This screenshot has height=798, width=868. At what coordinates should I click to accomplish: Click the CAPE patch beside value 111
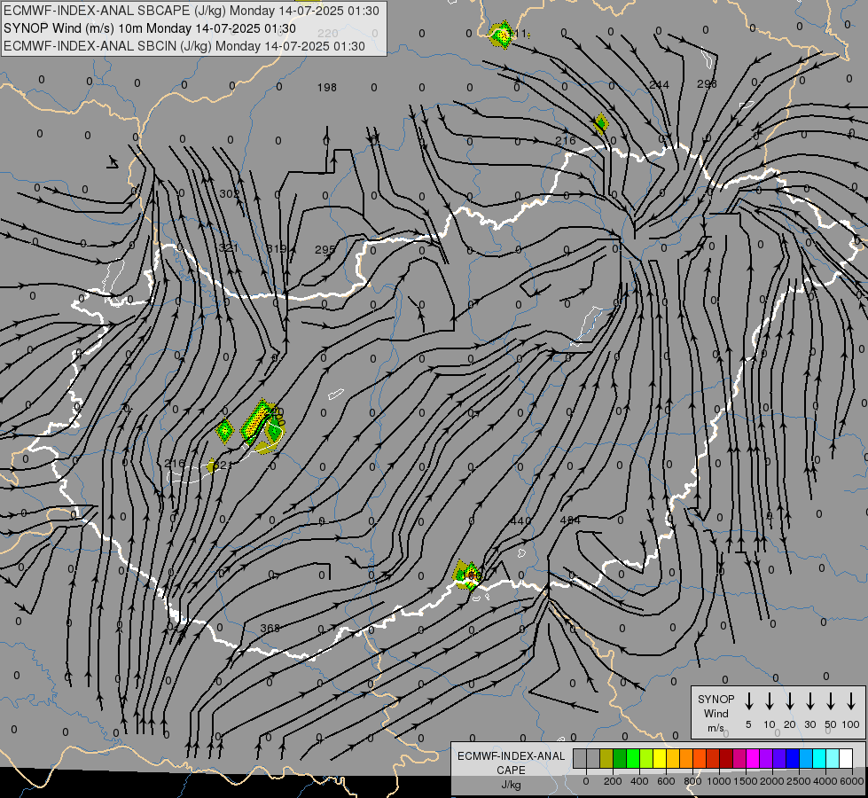501,35
